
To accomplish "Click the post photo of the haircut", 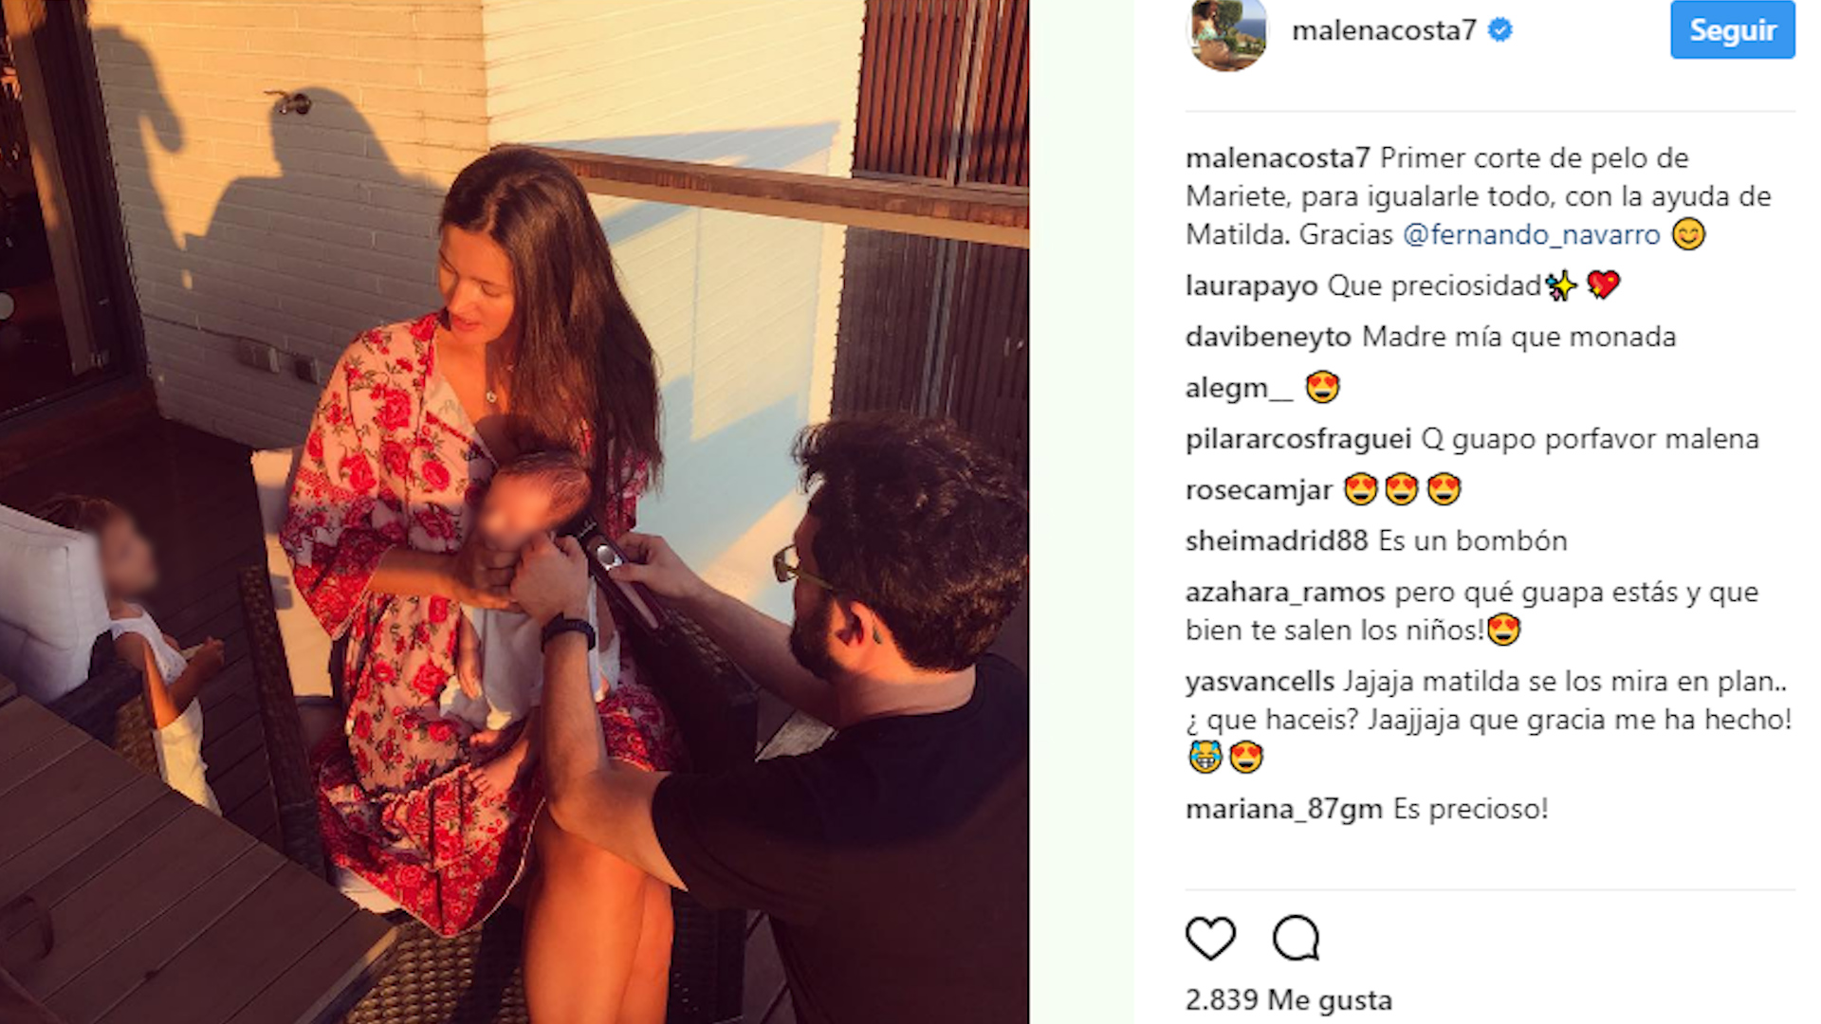I will [514, 512].
